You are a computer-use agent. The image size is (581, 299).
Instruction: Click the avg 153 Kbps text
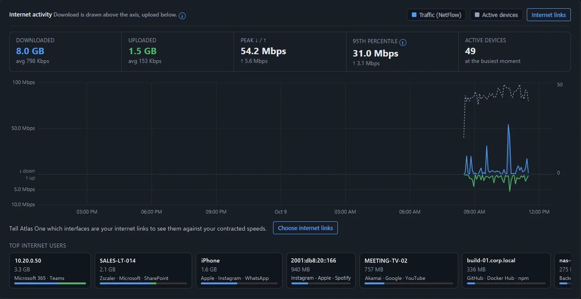145,61
